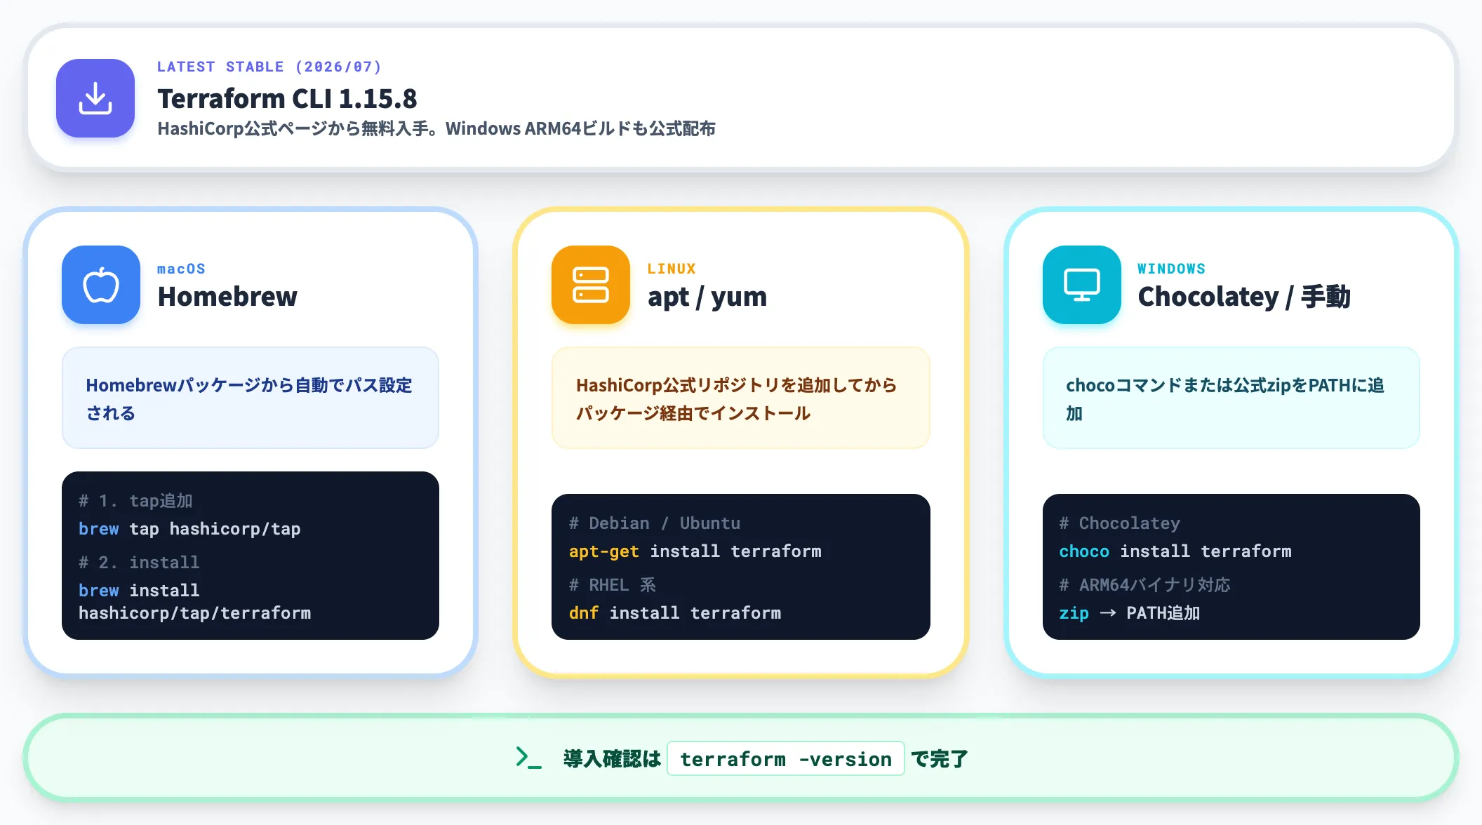Viewport: 1482px width, 825px height.
Task: Click the WINDOWS label
Action: point(1172,269)
